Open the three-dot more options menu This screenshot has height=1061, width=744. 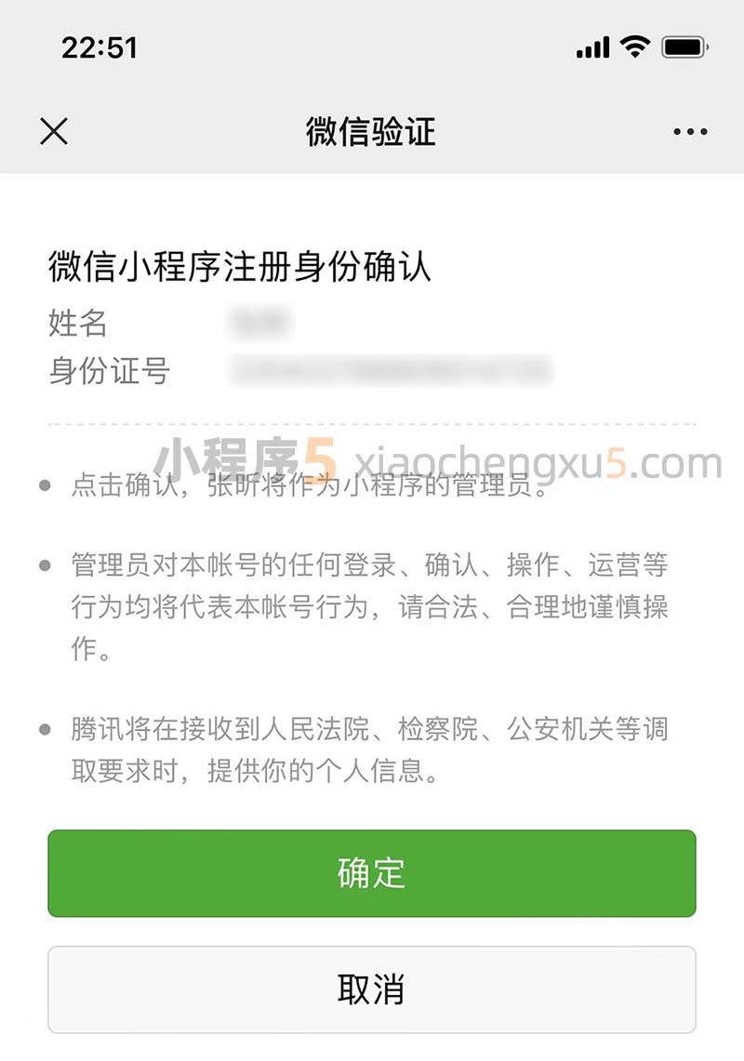coord(690,132)
